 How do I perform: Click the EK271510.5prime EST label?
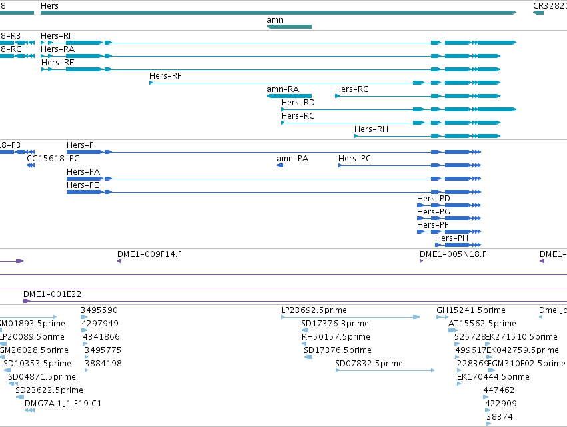click(522, 337)
